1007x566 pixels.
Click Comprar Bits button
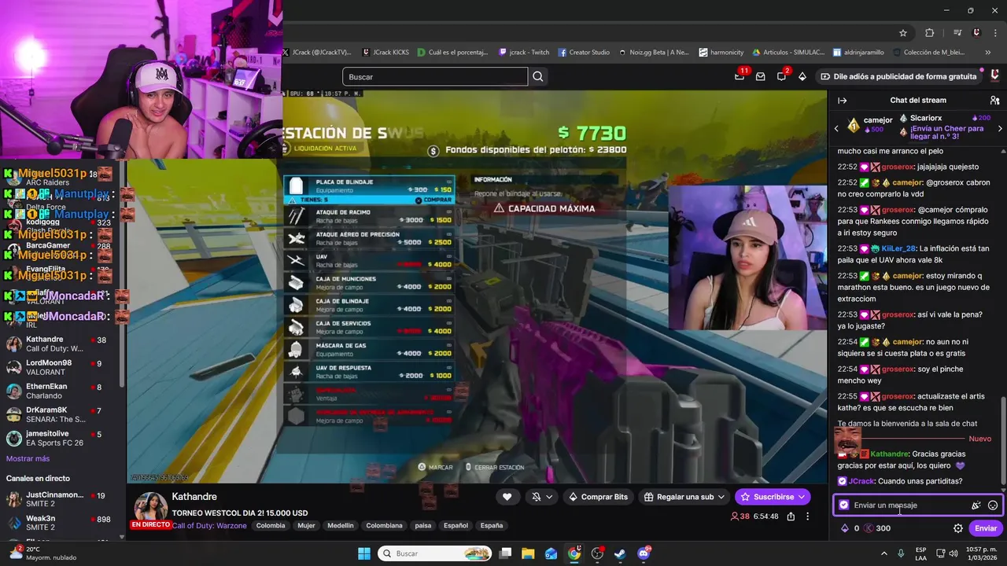pos(598,497)
